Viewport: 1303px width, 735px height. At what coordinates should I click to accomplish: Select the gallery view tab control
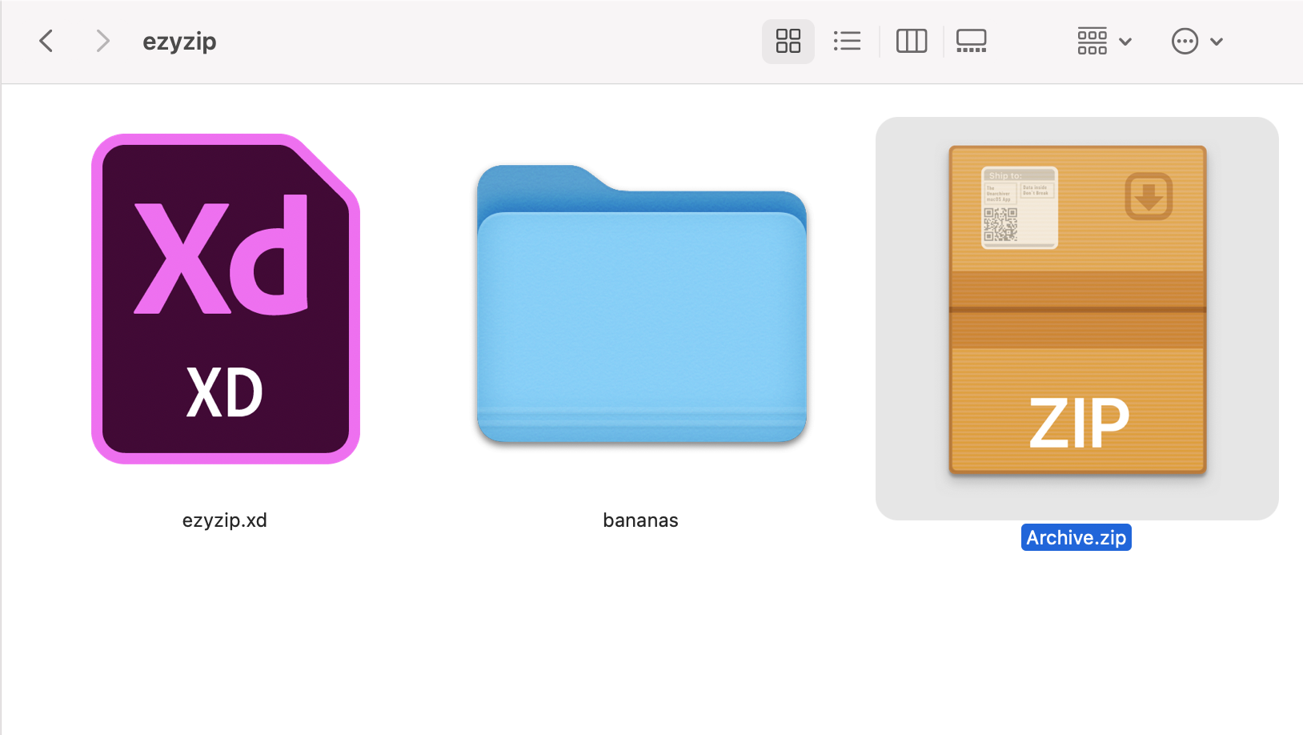point(971,41)
